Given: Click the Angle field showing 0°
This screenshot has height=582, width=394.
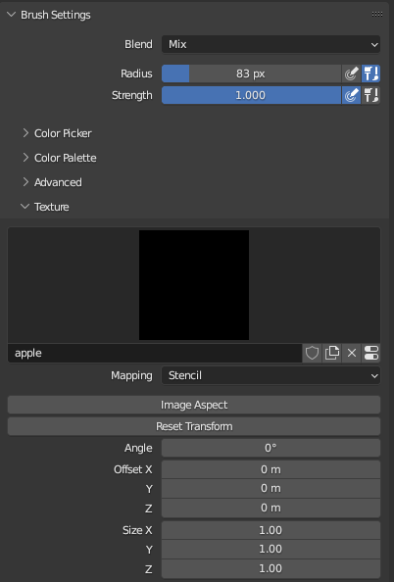Looking at the screenshot, I should [271, 448].
